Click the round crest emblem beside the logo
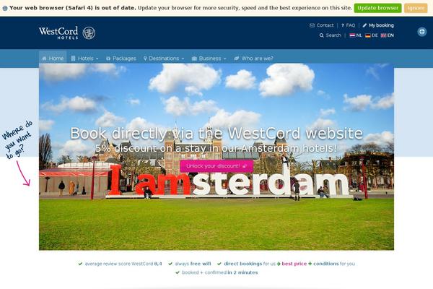This screenshot has width=433, height=289. pyautogui.click(x=89, y=33)
